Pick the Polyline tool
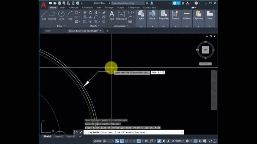Screen dimensions: 257x144 pos(52,15)
